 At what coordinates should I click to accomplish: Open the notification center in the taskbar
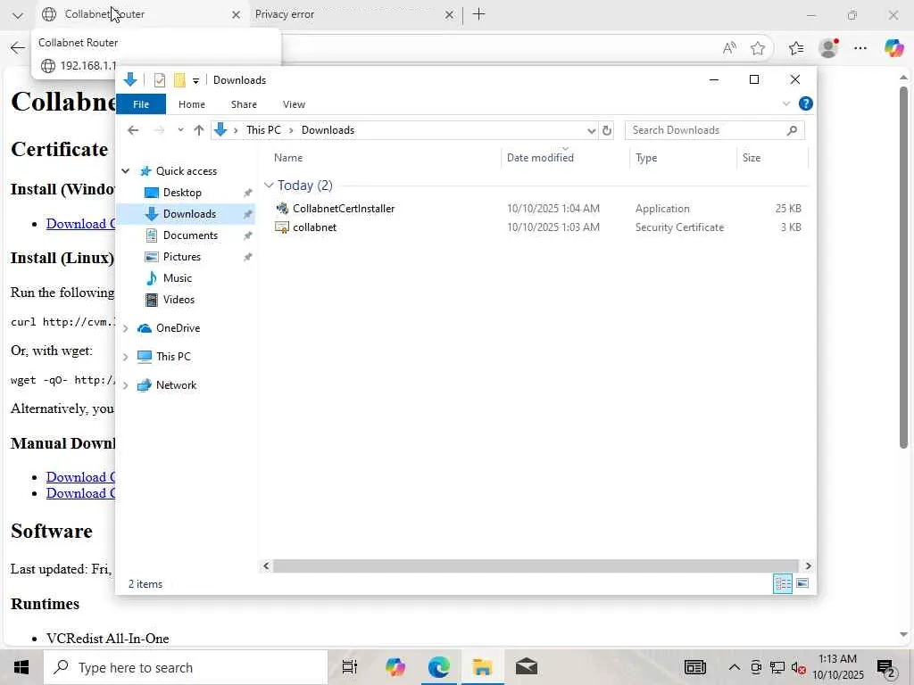pos(886,667)
